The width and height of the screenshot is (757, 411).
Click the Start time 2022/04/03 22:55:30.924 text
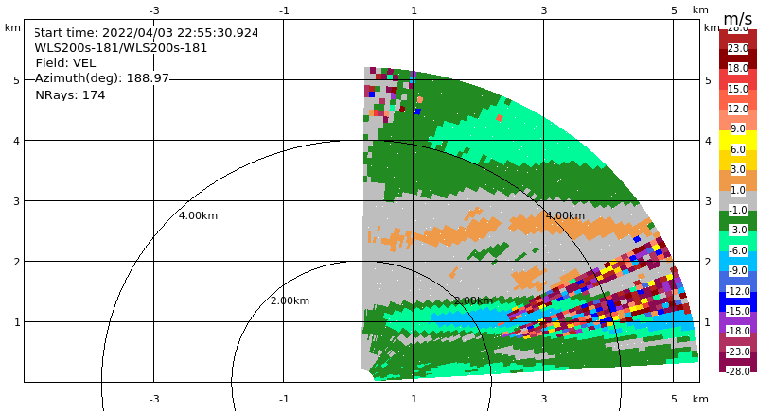147,33
